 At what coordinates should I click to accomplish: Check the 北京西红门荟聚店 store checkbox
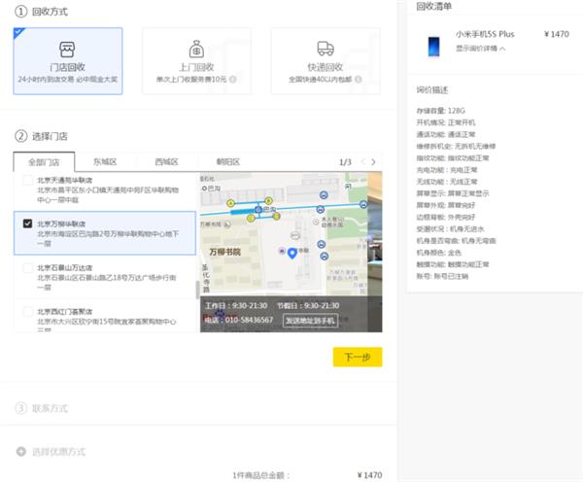[x=28, y=311]
